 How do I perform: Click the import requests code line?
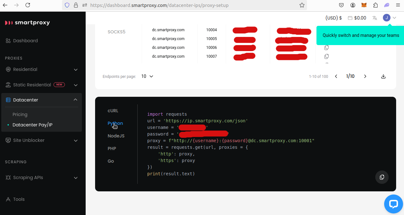coord(167,114)
